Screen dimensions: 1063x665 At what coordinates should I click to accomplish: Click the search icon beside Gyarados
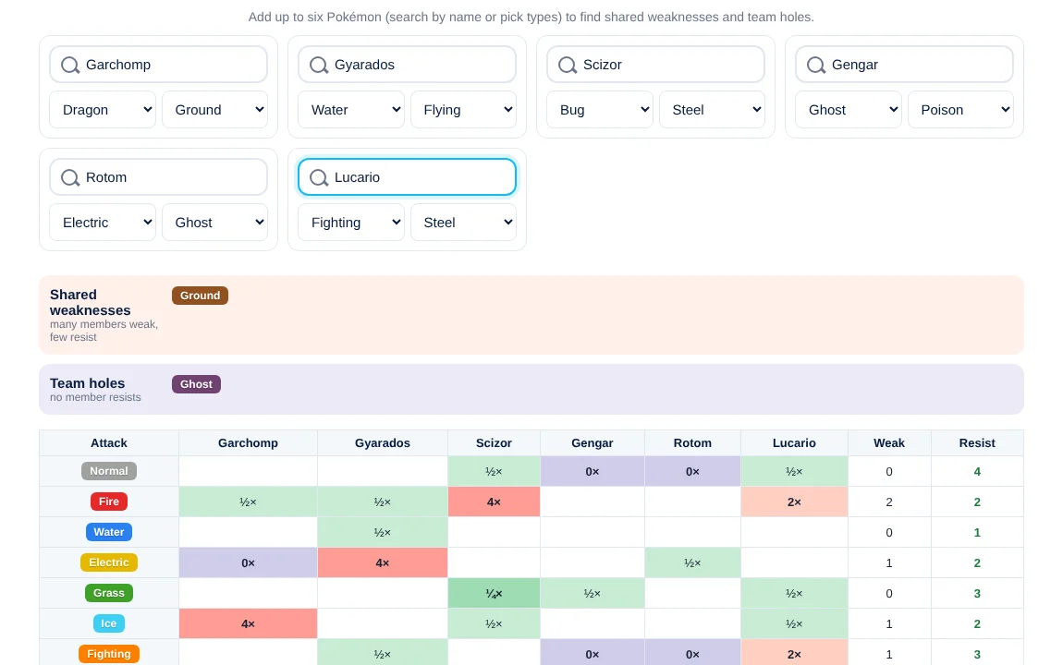pos(319,65)
